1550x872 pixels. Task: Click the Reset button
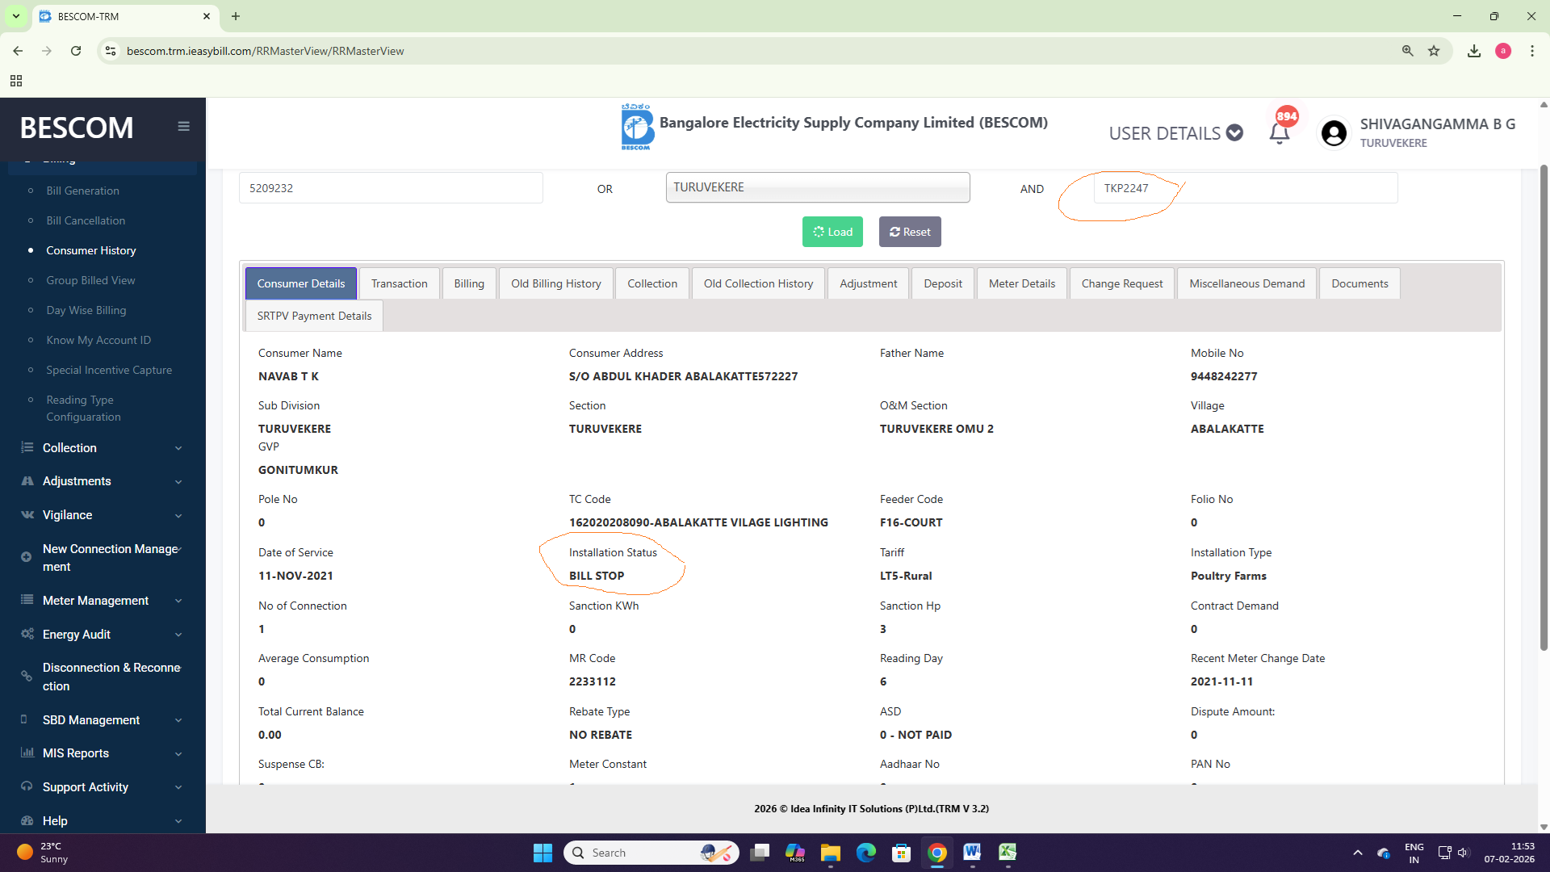pyautogui.click(x=910, y=232)
